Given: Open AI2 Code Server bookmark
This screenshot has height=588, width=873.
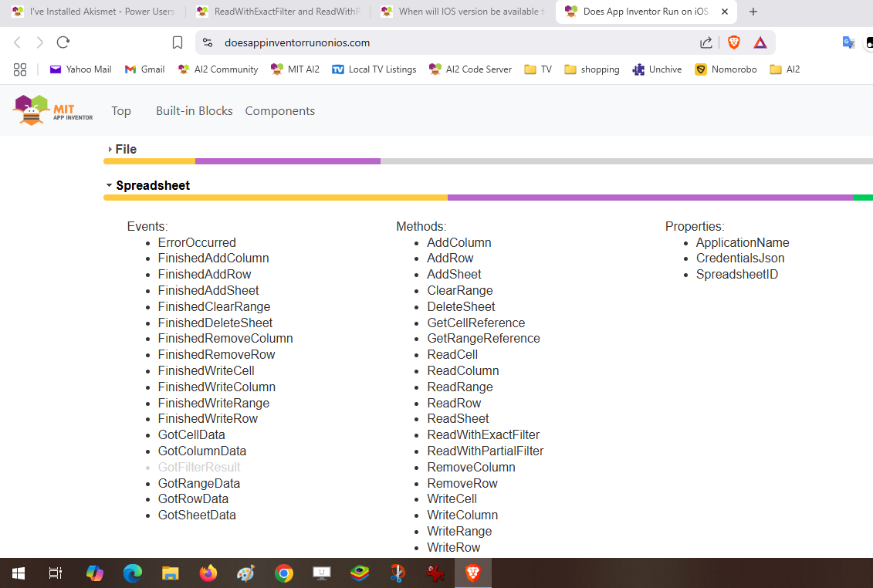Looking at the screenshot, I should coord(470,69).
